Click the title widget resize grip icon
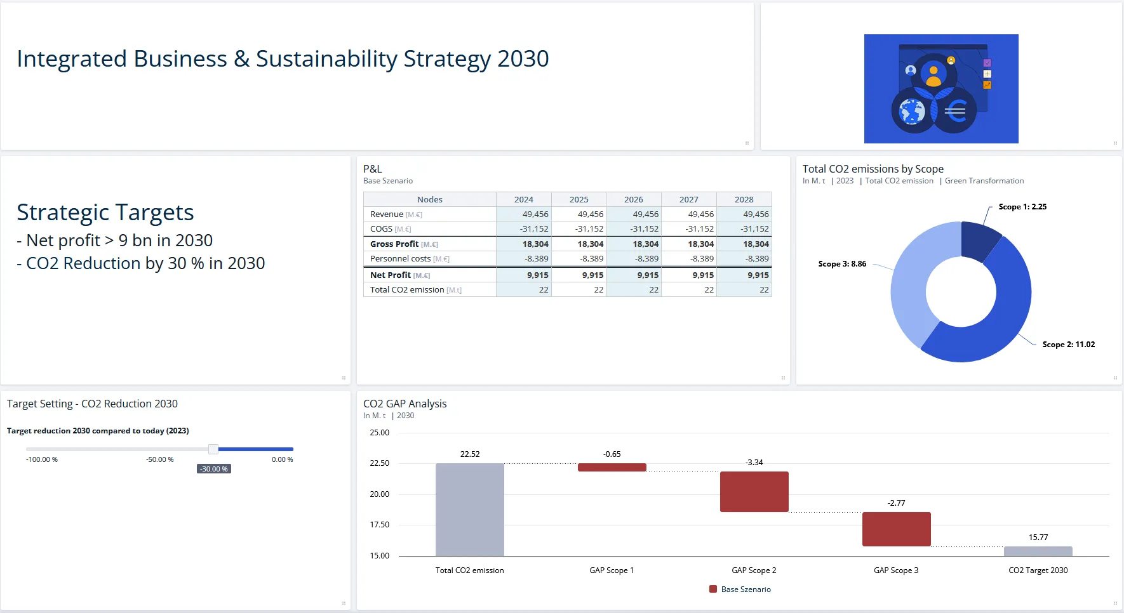 [x=747, y=143]
